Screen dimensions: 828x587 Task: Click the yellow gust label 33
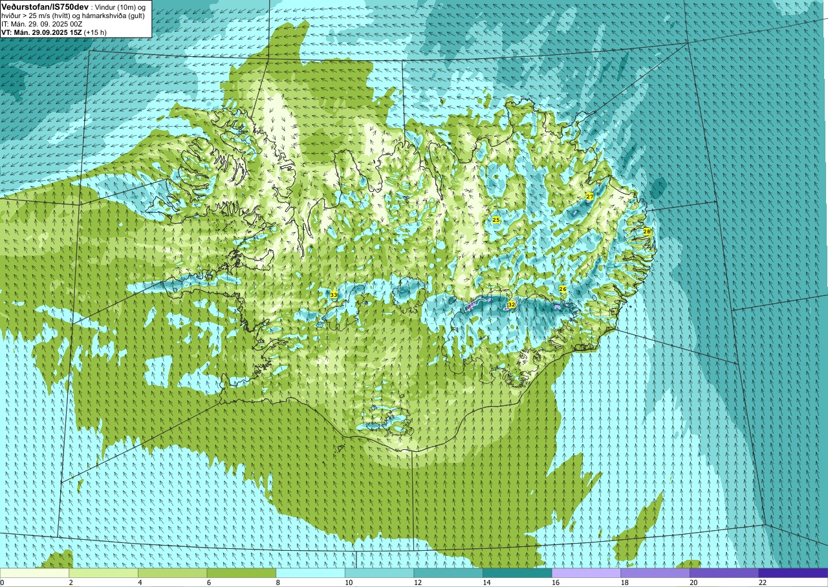(334, 295)
